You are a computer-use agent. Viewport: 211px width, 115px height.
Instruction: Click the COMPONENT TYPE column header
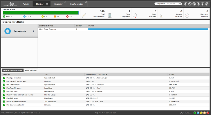(46, 26)
